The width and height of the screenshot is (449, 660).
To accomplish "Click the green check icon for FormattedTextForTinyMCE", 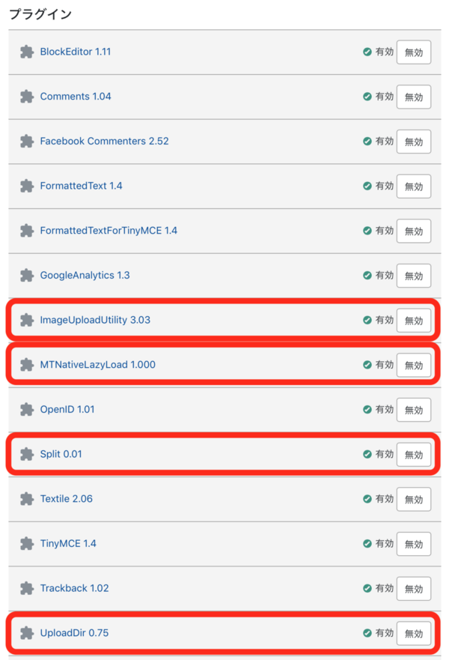I will click(x=367, y=231).
